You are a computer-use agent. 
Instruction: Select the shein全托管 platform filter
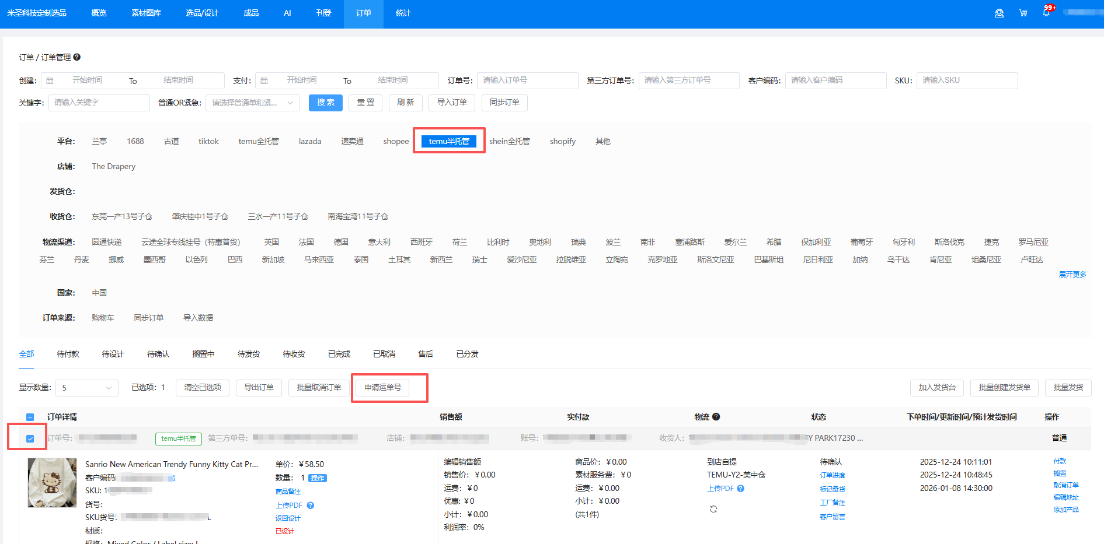[509, 141]
